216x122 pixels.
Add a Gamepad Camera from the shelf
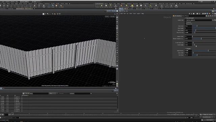click(x=176, y=6)
